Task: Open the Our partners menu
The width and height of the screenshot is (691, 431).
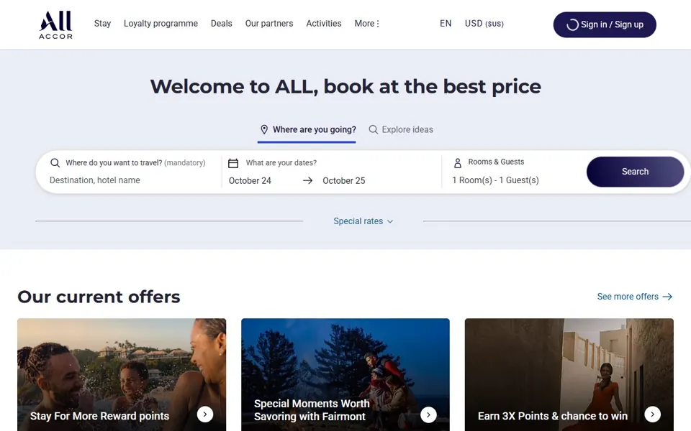Action: click(x=268, y=23)
